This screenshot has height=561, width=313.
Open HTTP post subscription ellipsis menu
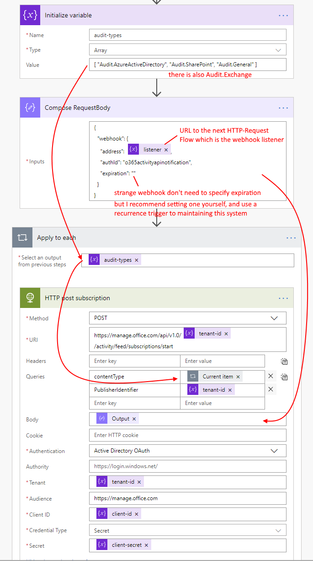pos(283,298)
